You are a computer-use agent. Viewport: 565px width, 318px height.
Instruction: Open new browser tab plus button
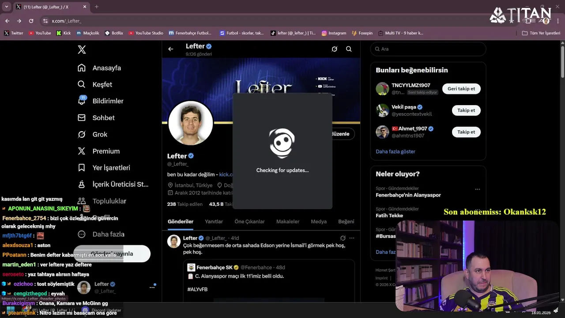click(x=97, y=7)
